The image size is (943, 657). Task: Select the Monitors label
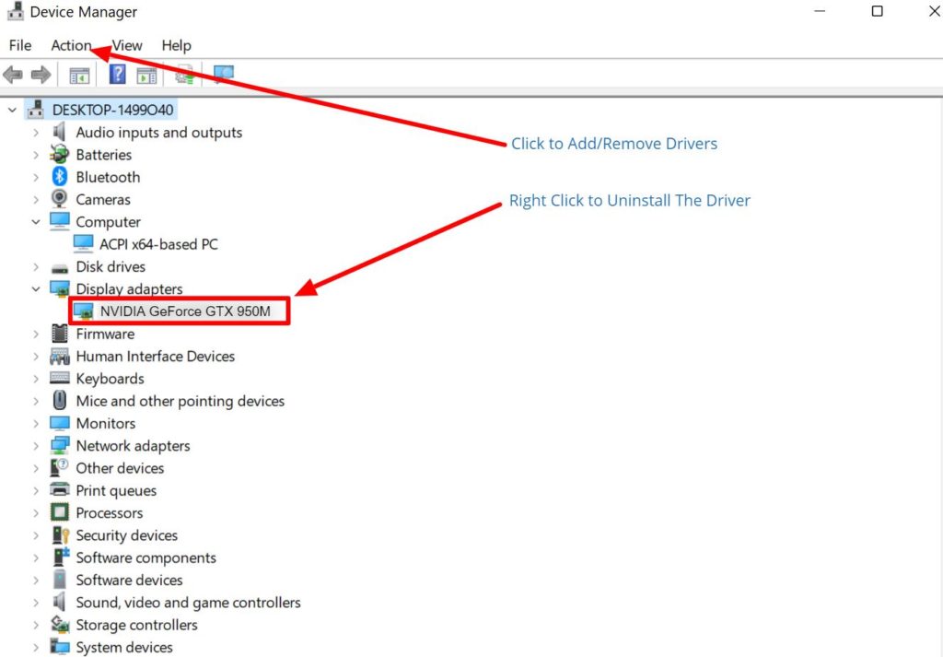(x=105, y=424)
